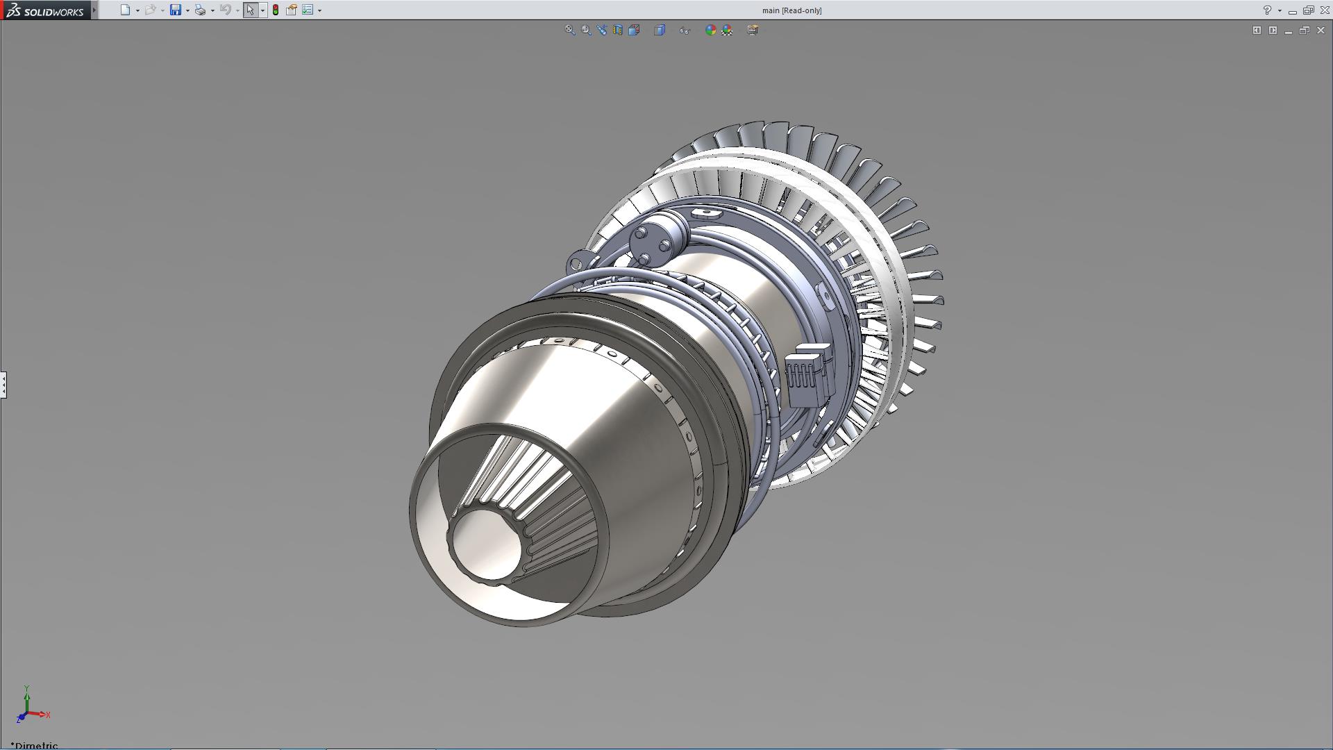
Task: Click the Previous View icon
Action: (x=602, y=30)
